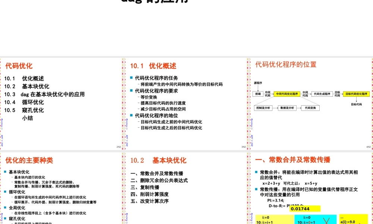Expand the 代码优化程序的地位 bullet item
373x224 pixels.
157,115
